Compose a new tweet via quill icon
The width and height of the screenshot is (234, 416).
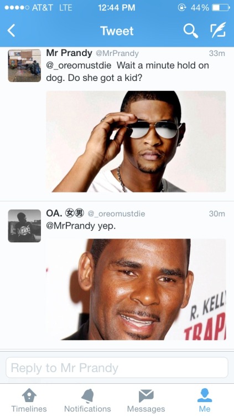218,30
